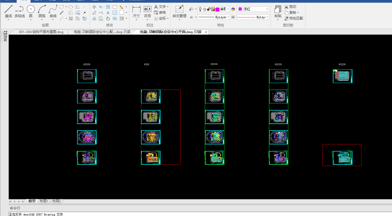The image size is (392, 216).
Task: Click the color wheel picker icon
Action: (233, 9)
